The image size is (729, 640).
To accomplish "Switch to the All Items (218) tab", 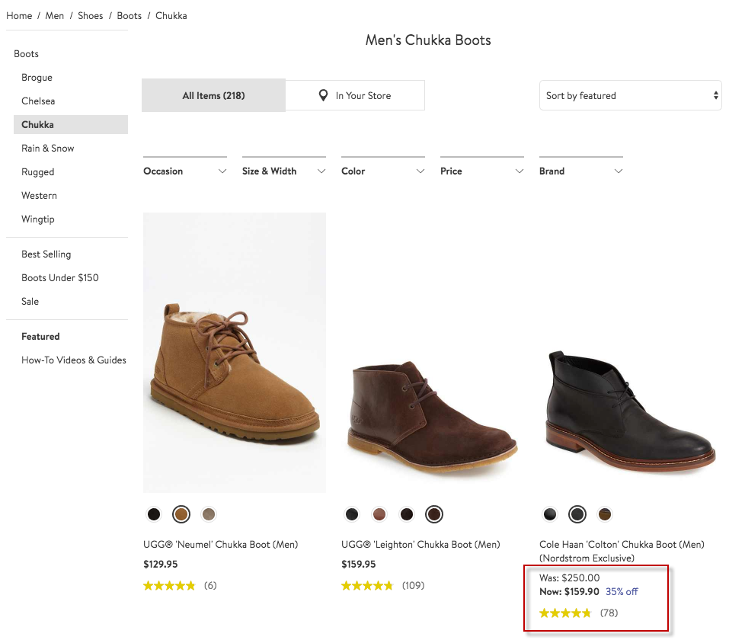I will coord(213,95).
